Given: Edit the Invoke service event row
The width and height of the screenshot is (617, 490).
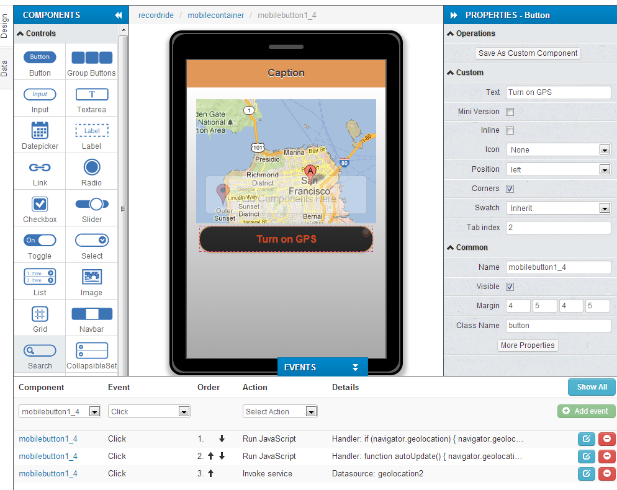Looking at the screenshot, I should click(x=587, y=474).
